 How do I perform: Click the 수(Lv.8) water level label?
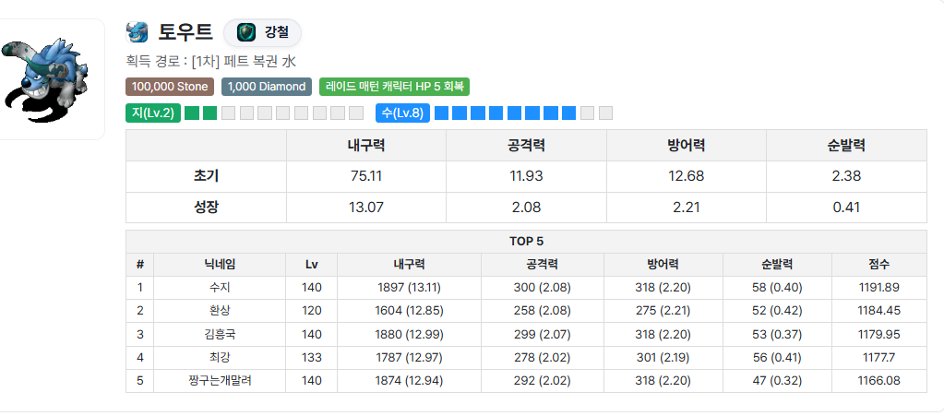[x=402, y=113]
